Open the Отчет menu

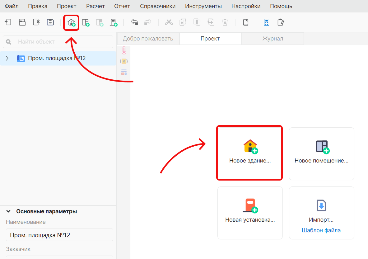[x=122, y=6]
